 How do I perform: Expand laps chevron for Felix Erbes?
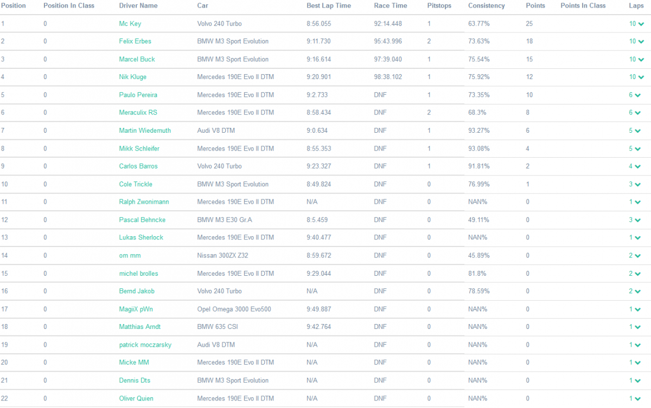(641, 42)
